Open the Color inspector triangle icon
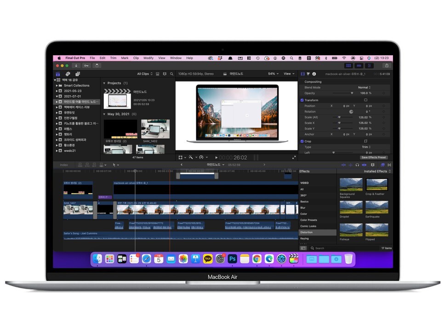The image size is (444, 311). pyautogui.click(x=308, y=74)
